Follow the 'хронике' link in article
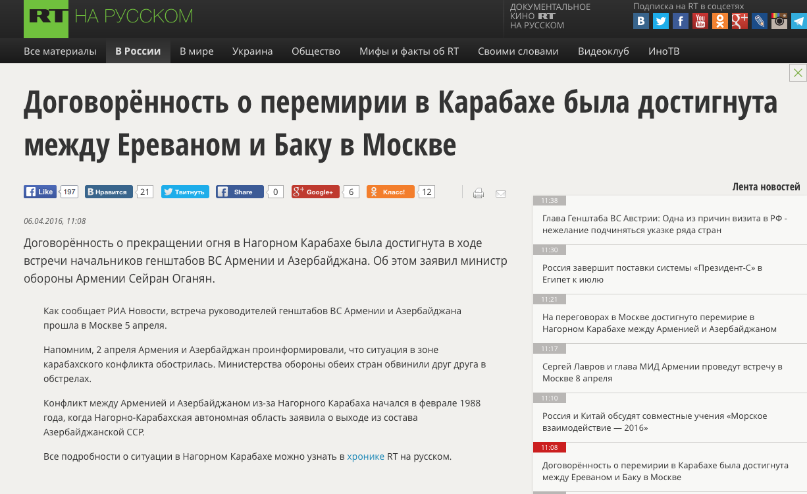This screenshot has height=494, width=807. pyautogui.click(x=365, y=456)
